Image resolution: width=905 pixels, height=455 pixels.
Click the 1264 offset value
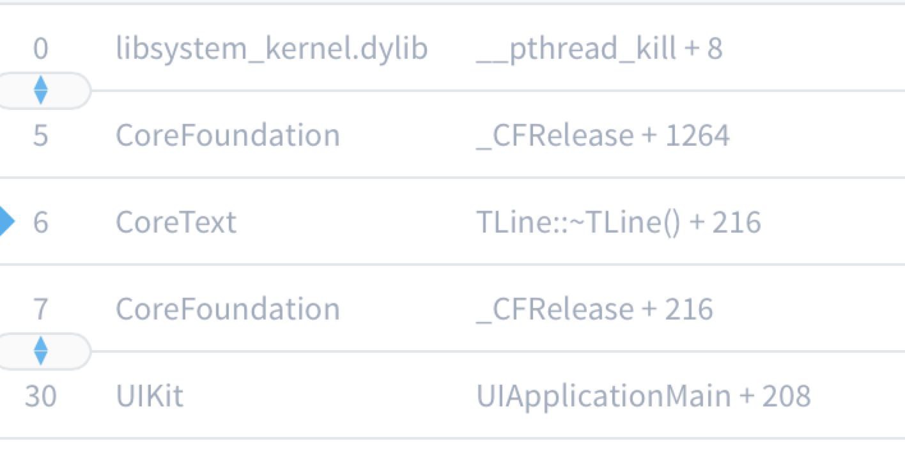(697, 136)
